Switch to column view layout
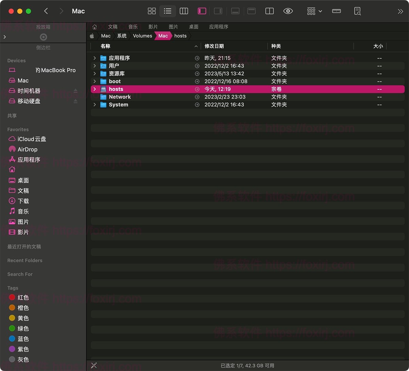 pos(184,11)
